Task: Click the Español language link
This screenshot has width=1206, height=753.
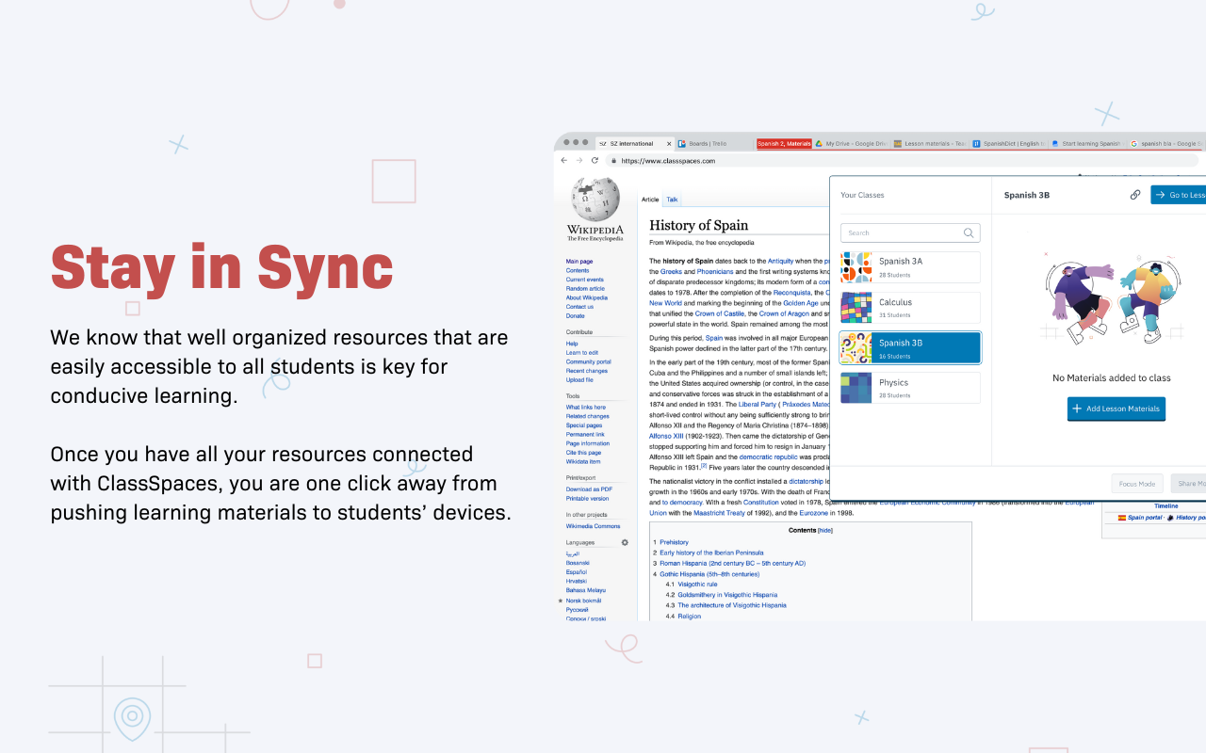Action: point(577,572)
